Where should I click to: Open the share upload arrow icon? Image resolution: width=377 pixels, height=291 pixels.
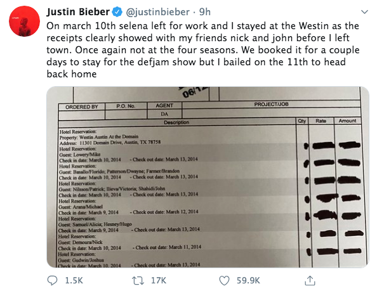click(310, 280)
